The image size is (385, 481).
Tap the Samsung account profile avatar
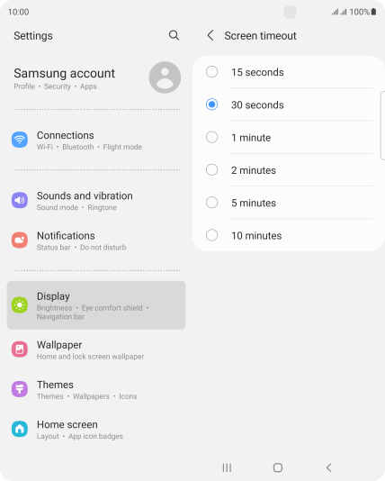(165, 77)
